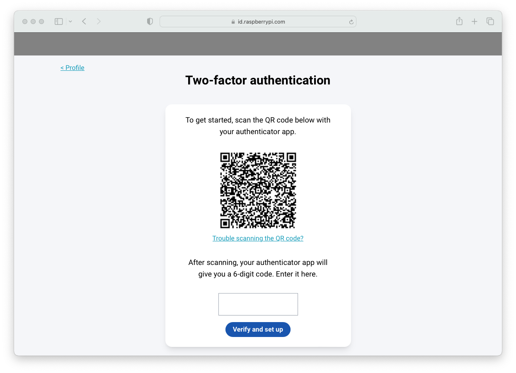Click the 6-digit code entry field

click(258, 304)
